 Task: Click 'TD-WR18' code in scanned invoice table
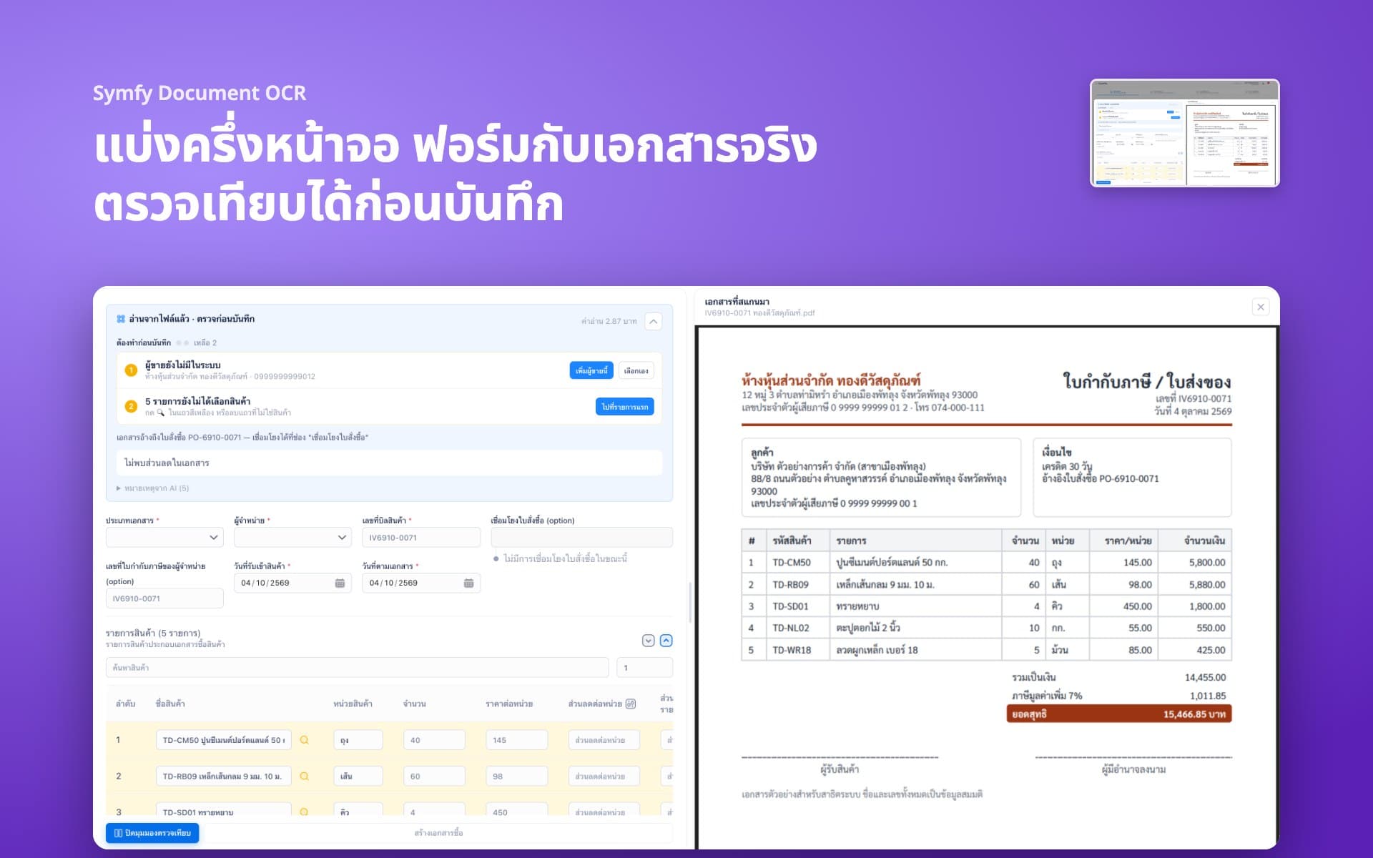tap(792, 650)
